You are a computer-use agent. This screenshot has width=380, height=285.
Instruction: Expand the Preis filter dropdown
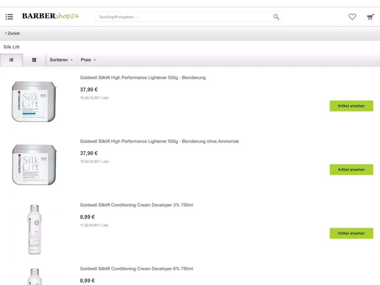point(88,60)
